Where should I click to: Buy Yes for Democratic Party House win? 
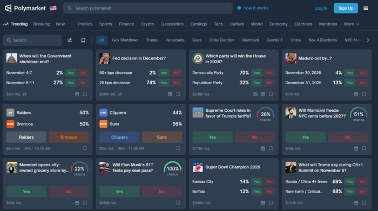[256, 73]
